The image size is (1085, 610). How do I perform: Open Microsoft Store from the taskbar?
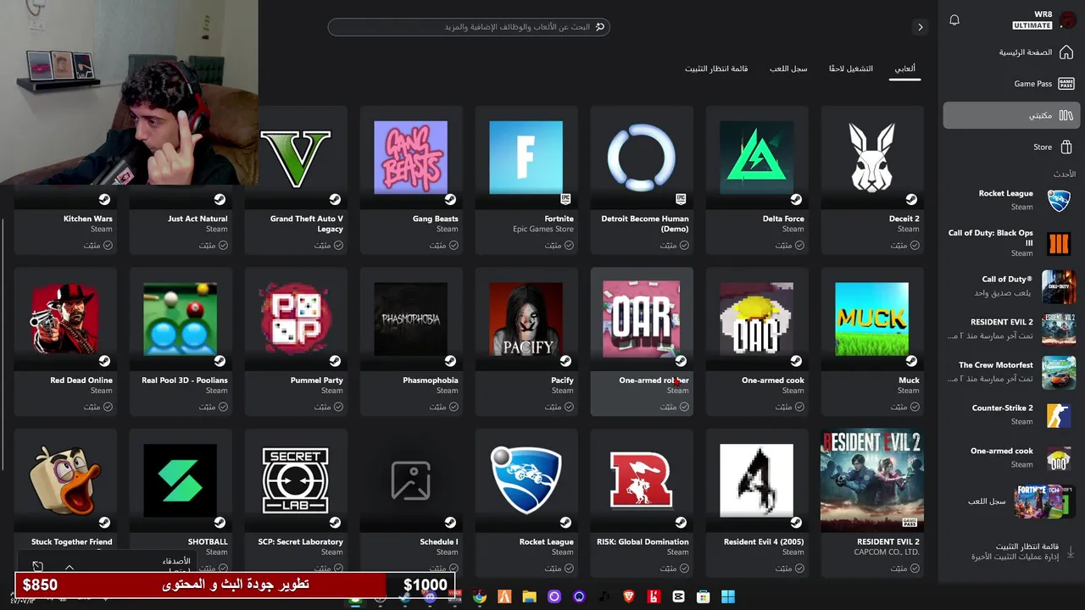click(x=703, y=597)
